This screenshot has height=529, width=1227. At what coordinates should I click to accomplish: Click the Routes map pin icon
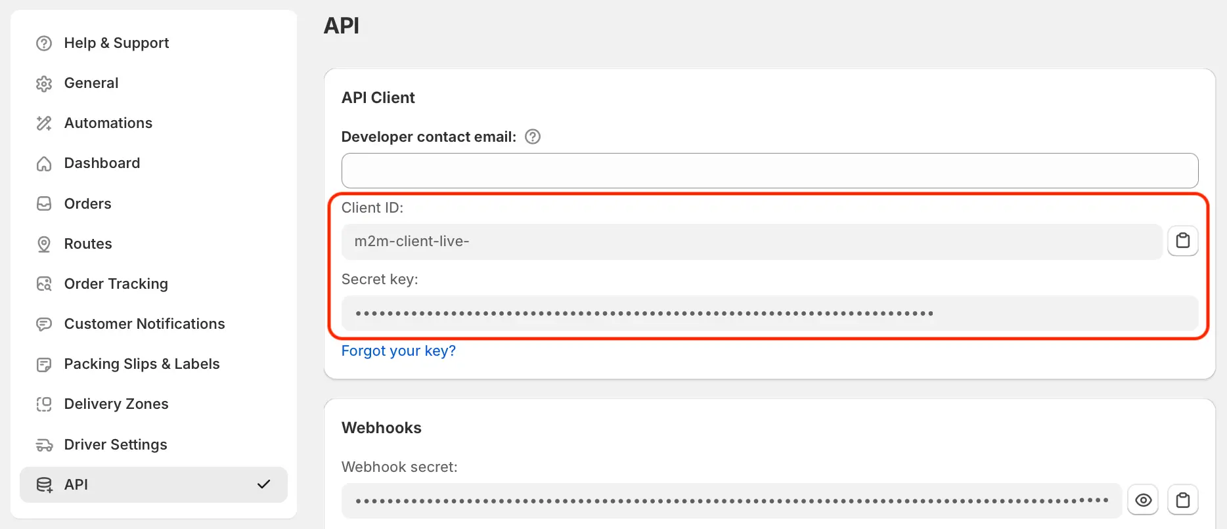(44, 244)
